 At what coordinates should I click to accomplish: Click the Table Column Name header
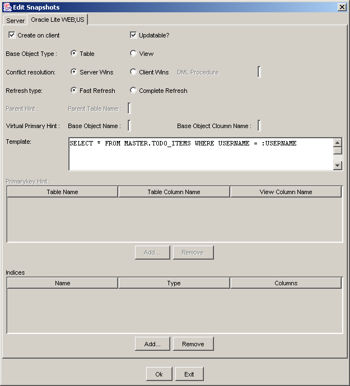[x=174, y=192]
